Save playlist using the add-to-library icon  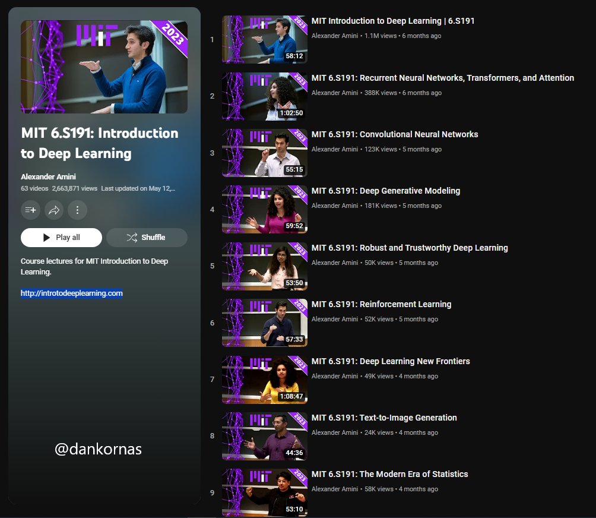(x=30, y=210)
